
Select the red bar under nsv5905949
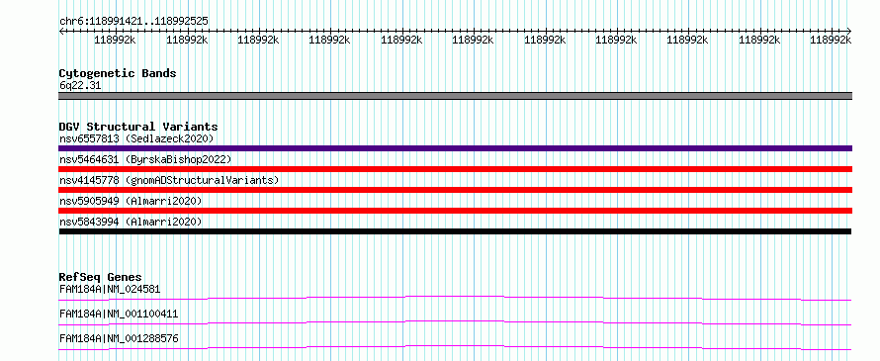[x=455, y=211]
